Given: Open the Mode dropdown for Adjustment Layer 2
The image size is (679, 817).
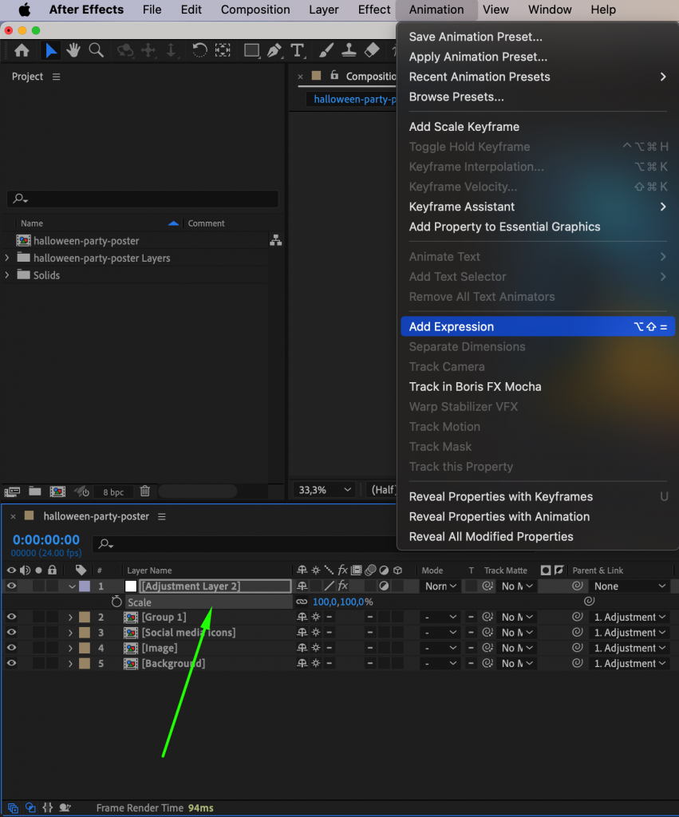Looking at the screenshot, I should pyautogui.click(x=440, y=586).
